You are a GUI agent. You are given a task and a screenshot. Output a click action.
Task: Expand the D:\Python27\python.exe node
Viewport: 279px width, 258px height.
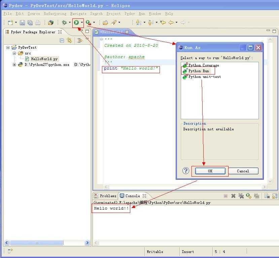[14, 64]
